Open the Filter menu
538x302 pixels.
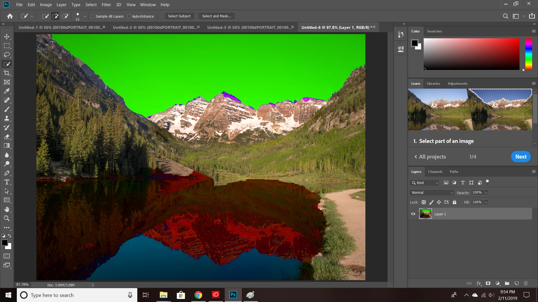coord(106,4)
